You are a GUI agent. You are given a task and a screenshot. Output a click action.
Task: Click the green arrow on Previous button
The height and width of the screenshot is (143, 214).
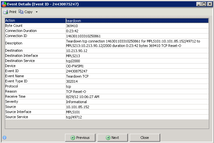[x=73, y=138]
